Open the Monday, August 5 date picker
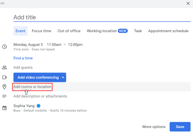The height and width of the screenshot is (132, 193). (28, 45)
